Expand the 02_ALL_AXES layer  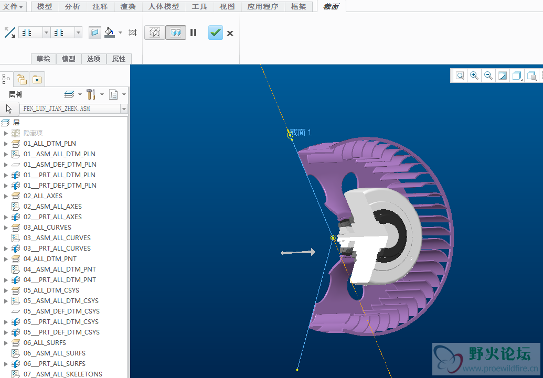6,196
